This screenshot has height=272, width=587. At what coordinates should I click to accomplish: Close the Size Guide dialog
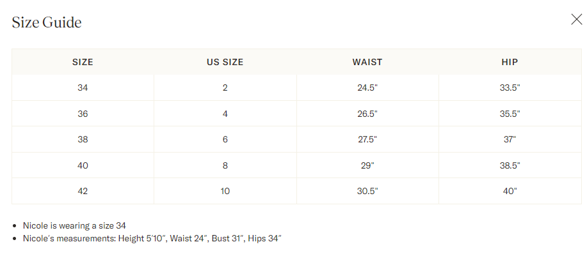(577, 19)
